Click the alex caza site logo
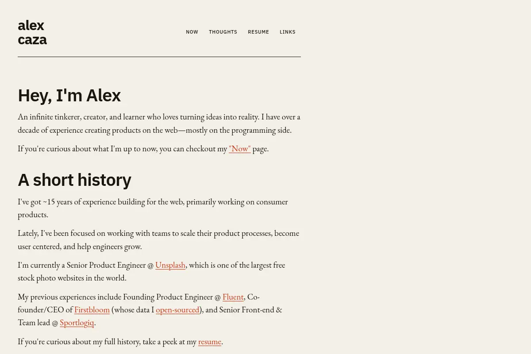Viewport: 531px width, 354px height. [32, 32]
